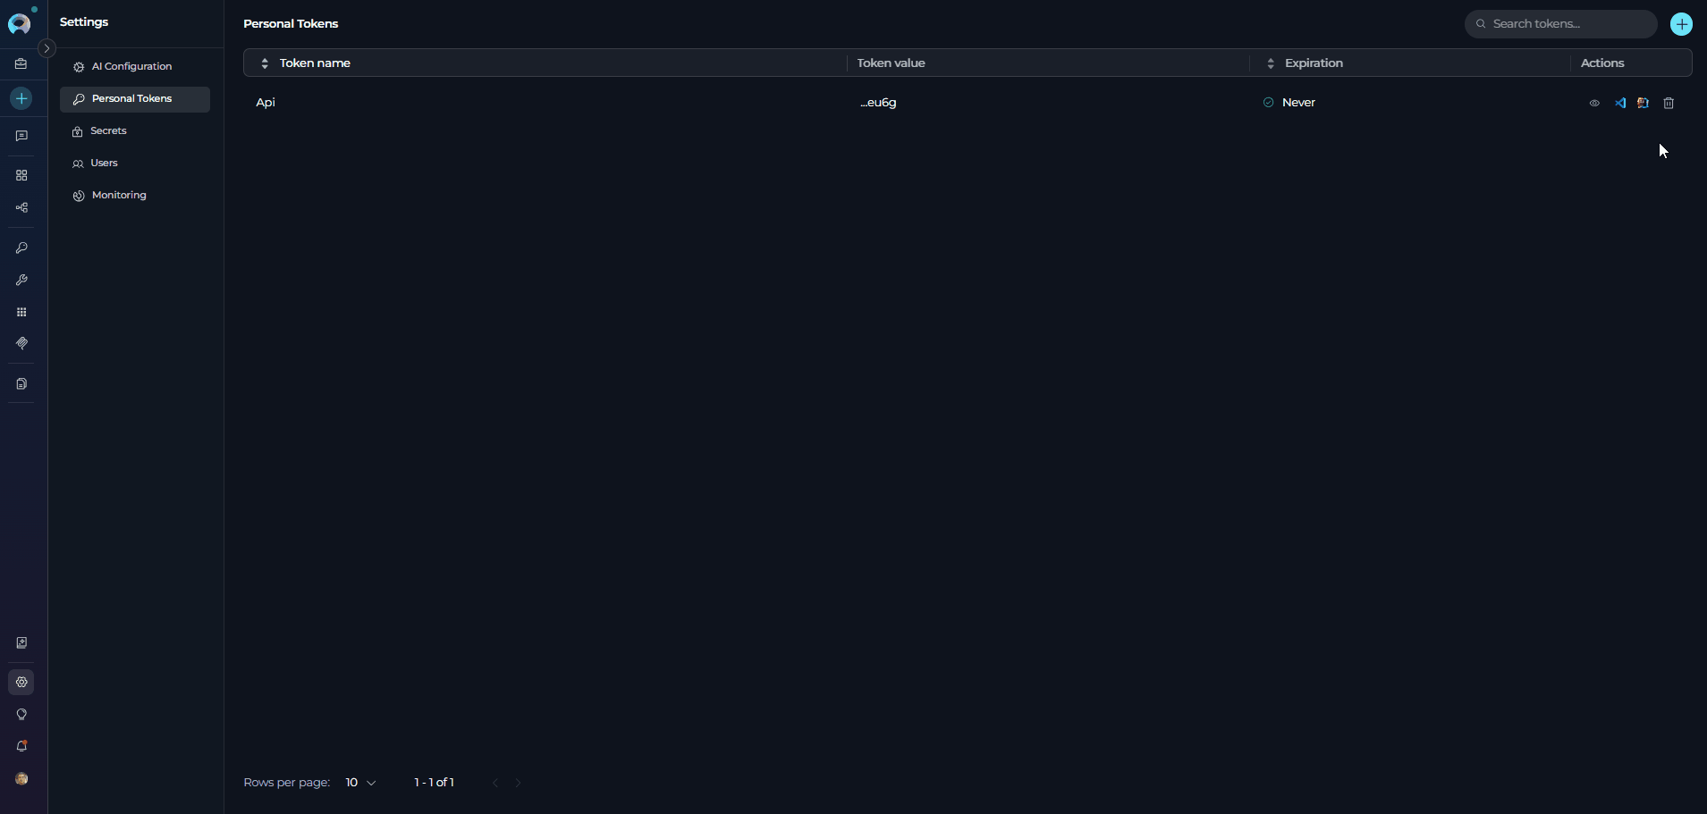
Task: Open the wrench tools icon in sidebar
Action: point(21,280)
